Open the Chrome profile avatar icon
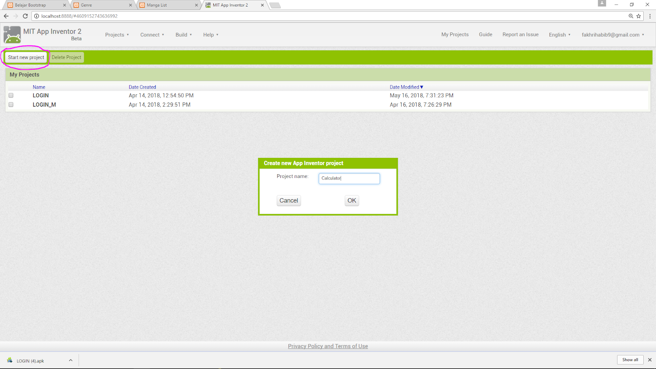The height and width of the screenshot is (369, 656). [x=602, y=3]
